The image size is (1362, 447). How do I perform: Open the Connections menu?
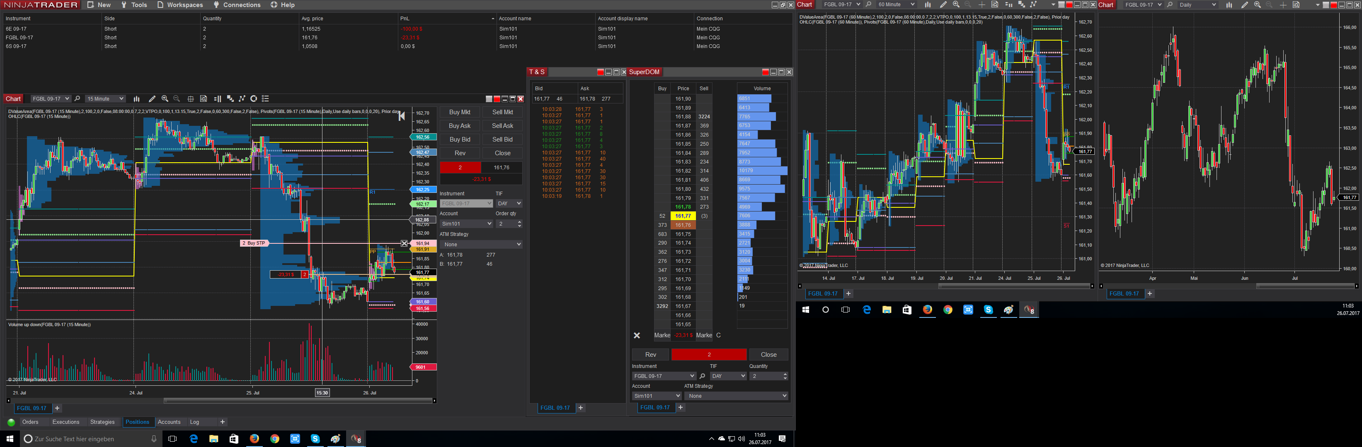click(x=237, y=5)
